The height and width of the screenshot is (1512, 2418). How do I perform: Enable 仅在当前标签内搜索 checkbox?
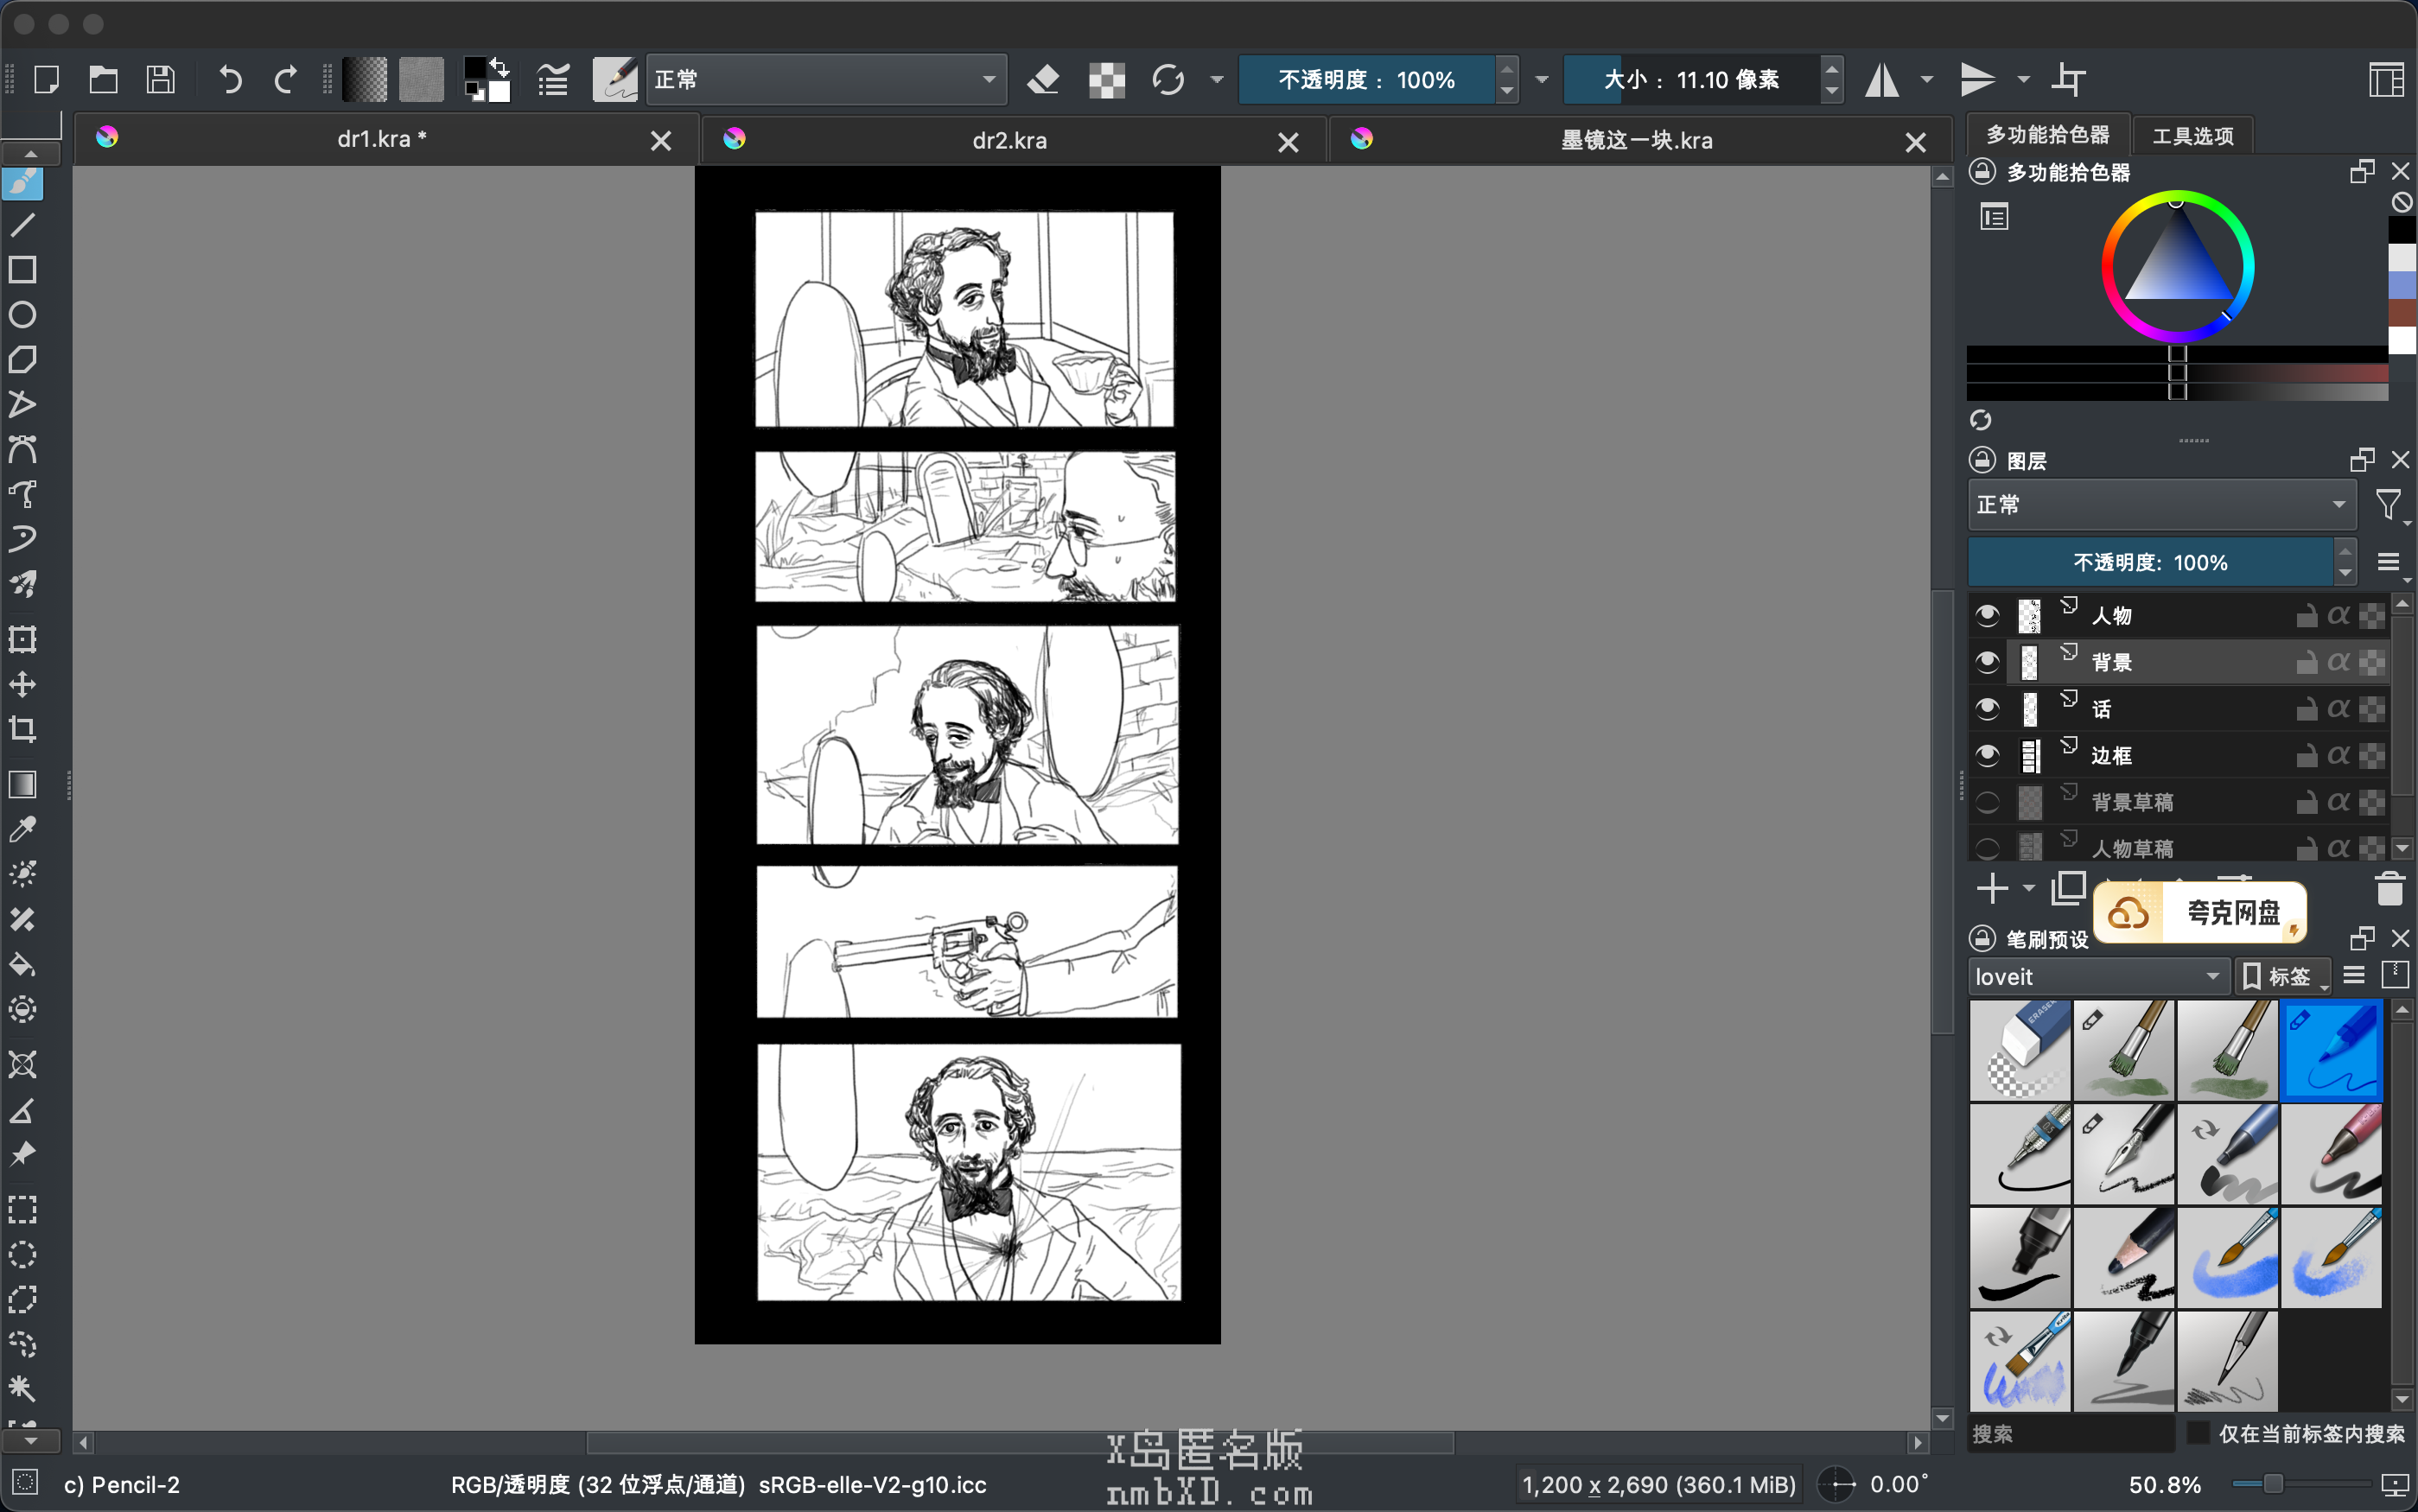pyautogui.click(x=2198, y=1432)
